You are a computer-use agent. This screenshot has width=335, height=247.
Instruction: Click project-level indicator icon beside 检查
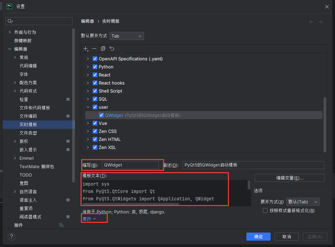[x=68, y=99]
